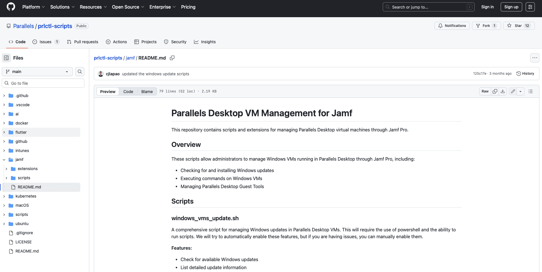The width and height of the screenshot is (542, 272).
Task: Download the raw README file
Action: pos(503,91)
